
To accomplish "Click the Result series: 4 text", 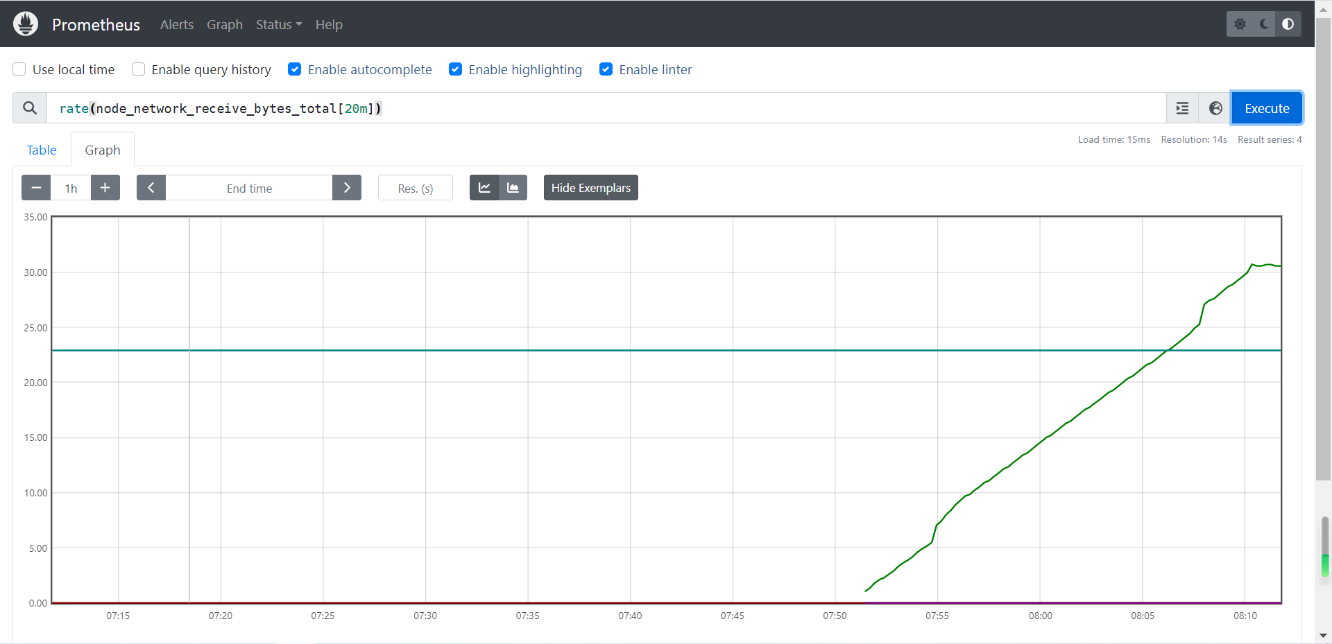I will tap(1270, 139).
